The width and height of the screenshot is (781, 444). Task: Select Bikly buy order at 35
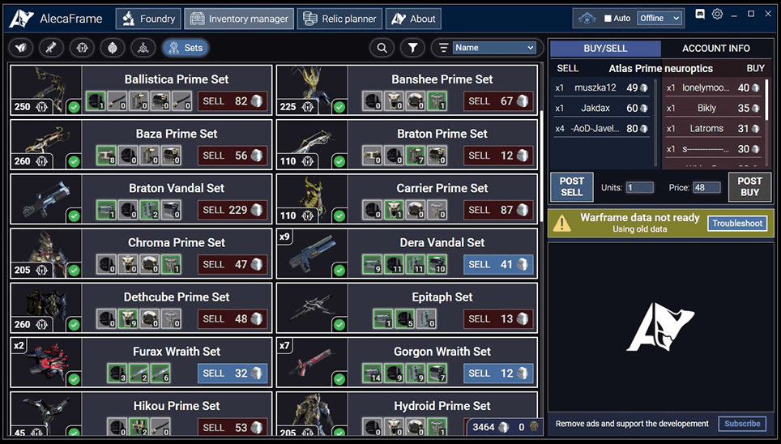tap(714, 108)
